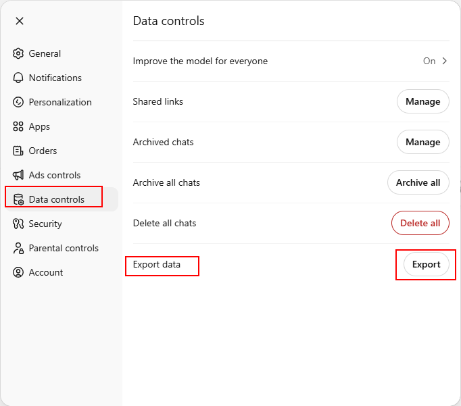Click the Export data label
461x406 pixels.
(156, 264)
